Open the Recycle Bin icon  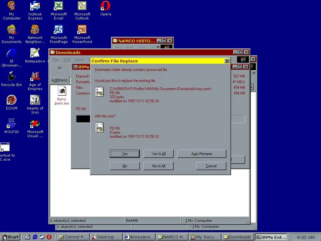click(12, 79)
